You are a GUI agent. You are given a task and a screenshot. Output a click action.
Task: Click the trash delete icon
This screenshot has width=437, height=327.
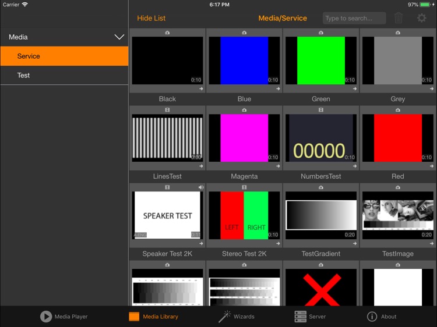tap(399, 18)
